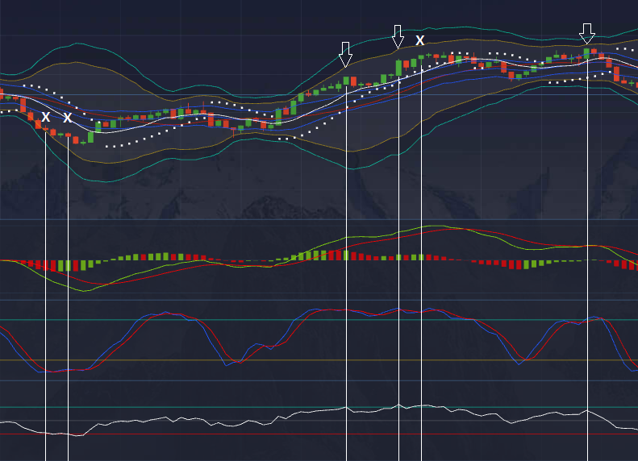
Task: Select the bottom panel with the white oscillator line
Action: pyautogui.click(x=319, y=422)
